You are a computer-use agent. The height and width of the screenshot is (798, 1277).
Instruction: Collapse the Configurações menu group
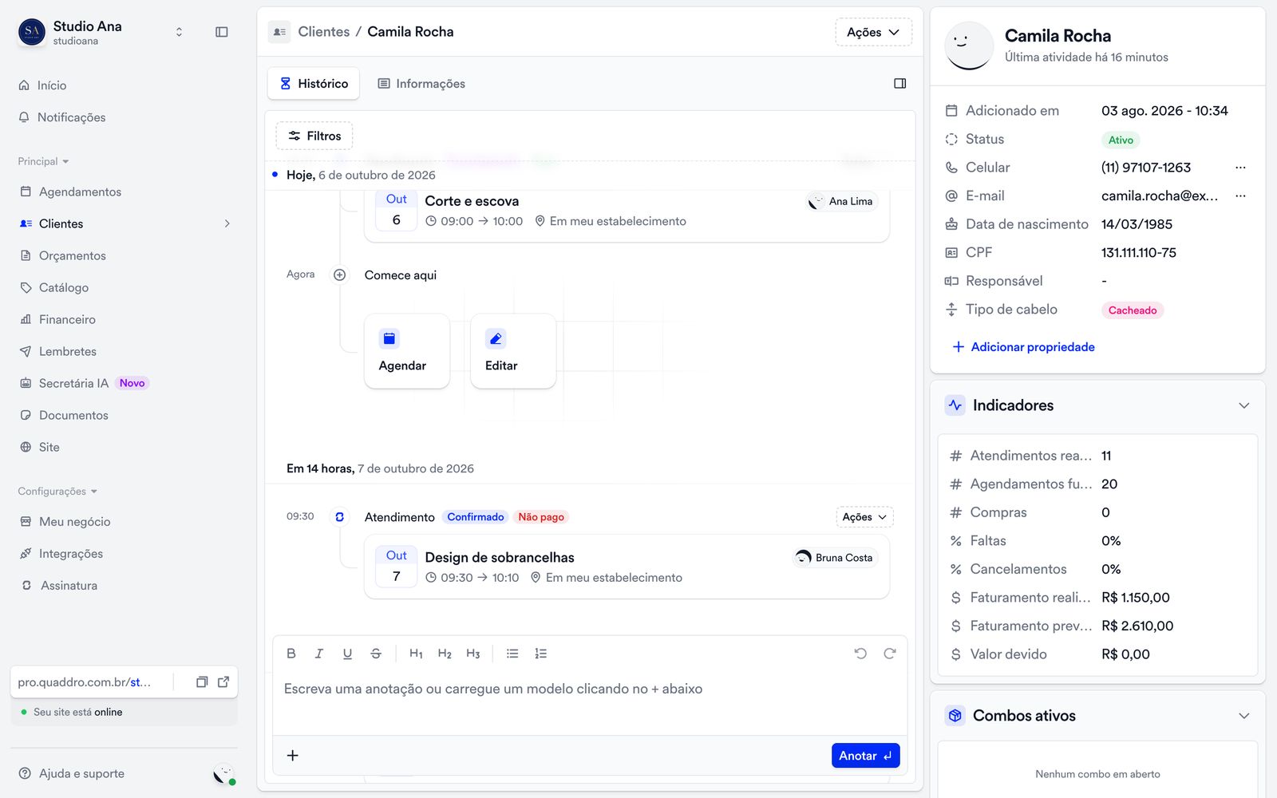tap(57, 492)
